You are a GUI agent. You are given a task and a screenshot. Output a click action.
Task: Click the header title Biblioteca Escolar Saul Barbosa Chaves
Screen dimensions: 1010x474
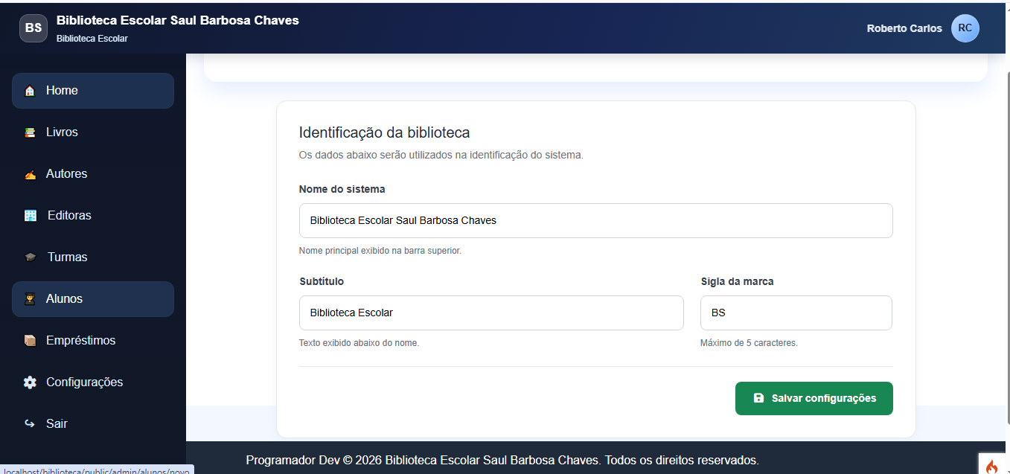pos(178,20)
